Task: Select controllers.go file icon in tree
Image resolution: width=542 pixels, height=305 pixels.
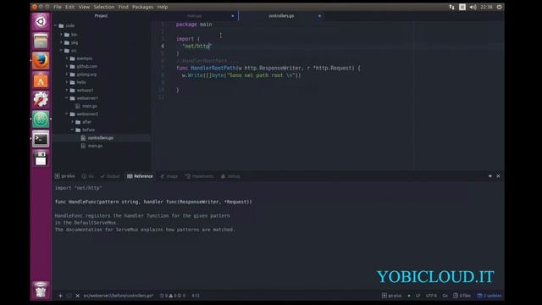Action: click(x=83, y=138)
